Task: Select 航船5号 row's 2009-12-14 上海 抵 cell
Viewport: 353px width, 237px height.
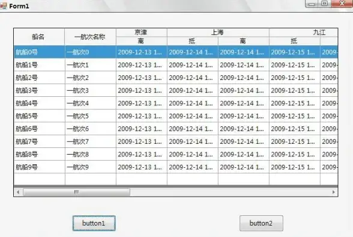Action: pyautogui.click(x=193, y=116)
